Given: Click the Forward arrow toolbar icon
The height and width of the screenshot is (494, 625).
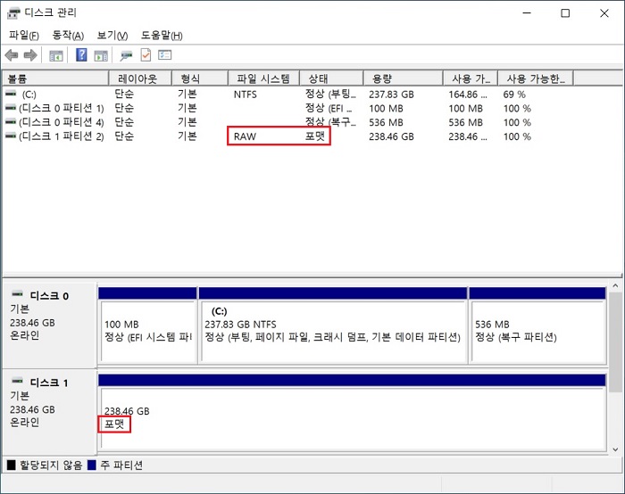Looking at the screenshot, I should (30, 55).
